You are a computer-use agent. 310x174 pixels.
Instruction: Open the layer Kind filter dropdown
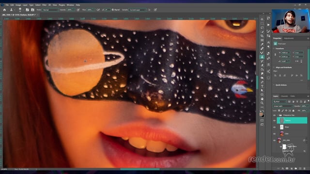click(x=279, y=101)
